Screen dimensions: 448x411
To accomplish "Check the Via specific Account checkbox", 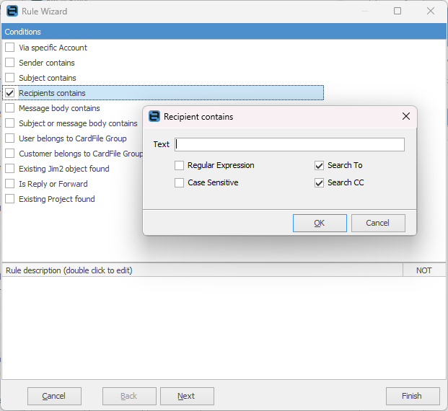I will pos(9,48).
